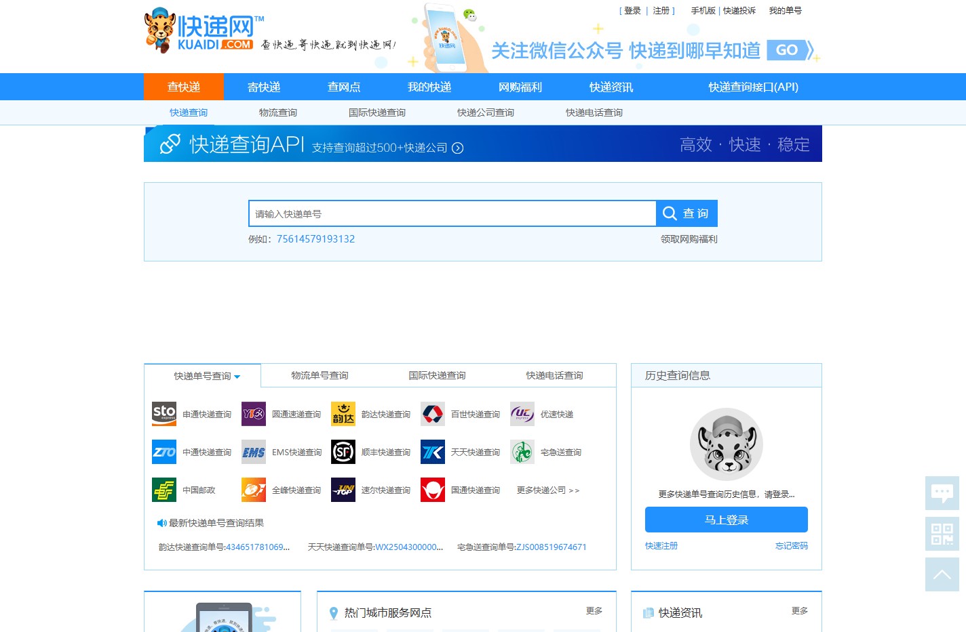This screenshot has width=966, height=632.
Task: Click 更多 next to 热门城市服务网点
Action: pyautogui.click(x=594, y=611)
